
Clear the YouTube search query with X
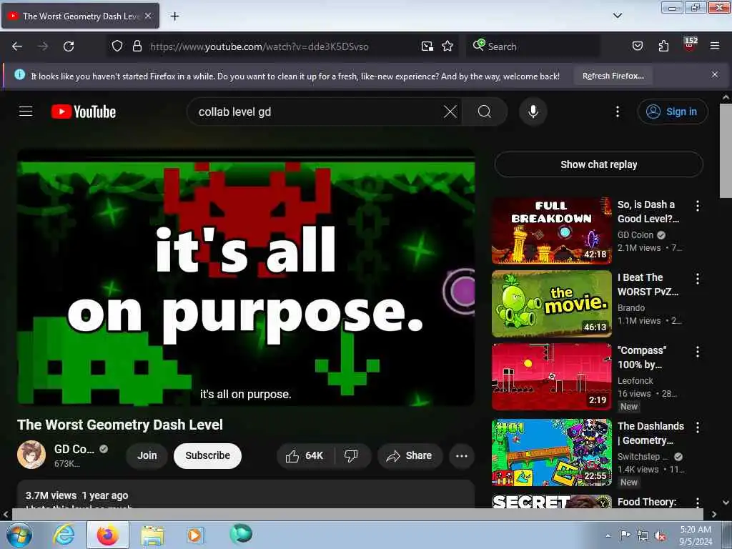click(450, 112)
